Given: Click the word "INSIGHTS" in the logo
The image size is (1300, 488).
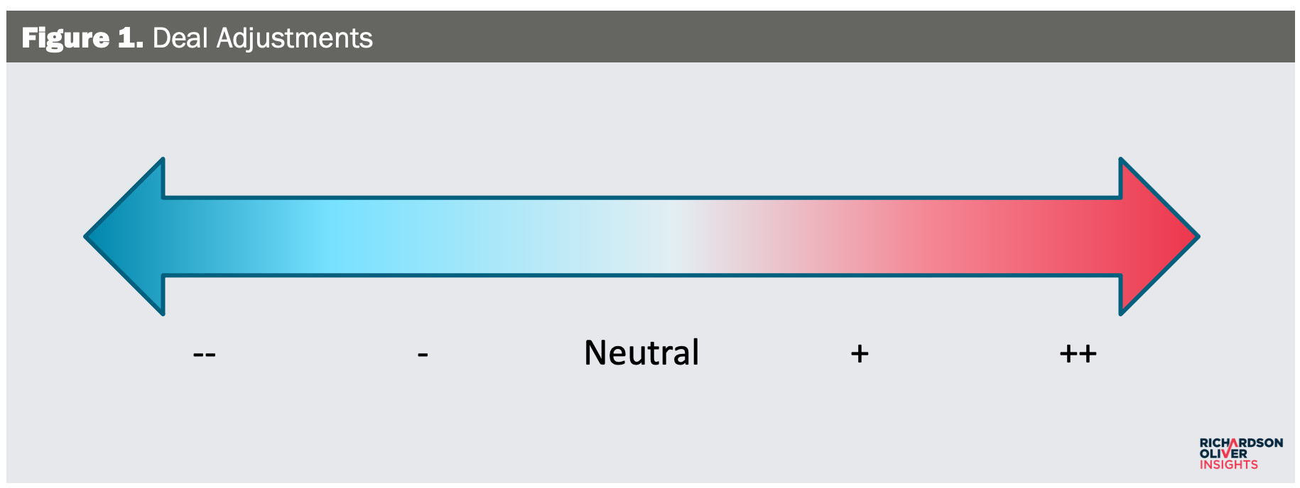Looking at the screenshot, I should 1228,465.
